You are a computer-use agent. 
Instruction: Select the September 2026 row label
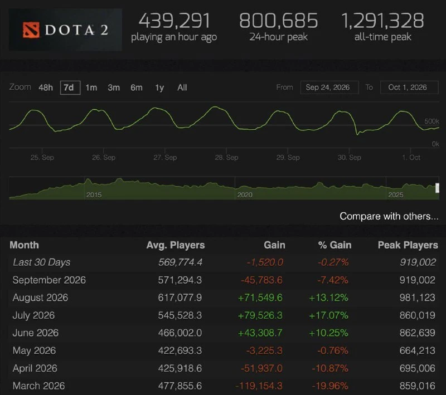click(x=49, y=280)
